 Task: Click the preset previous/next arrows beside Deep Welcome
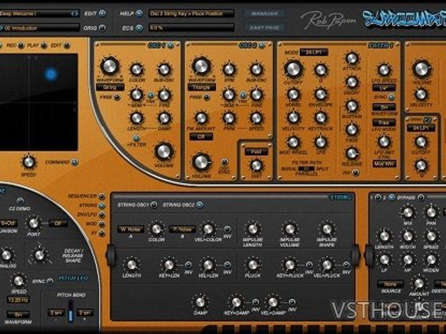tap(74, 14)
